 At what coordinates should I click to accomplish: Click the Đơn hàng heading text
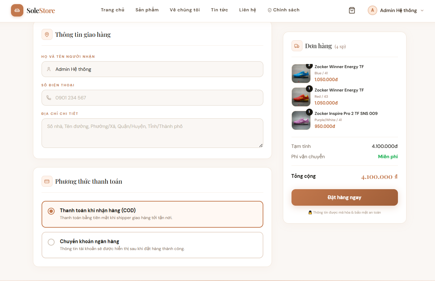point(319,46)
